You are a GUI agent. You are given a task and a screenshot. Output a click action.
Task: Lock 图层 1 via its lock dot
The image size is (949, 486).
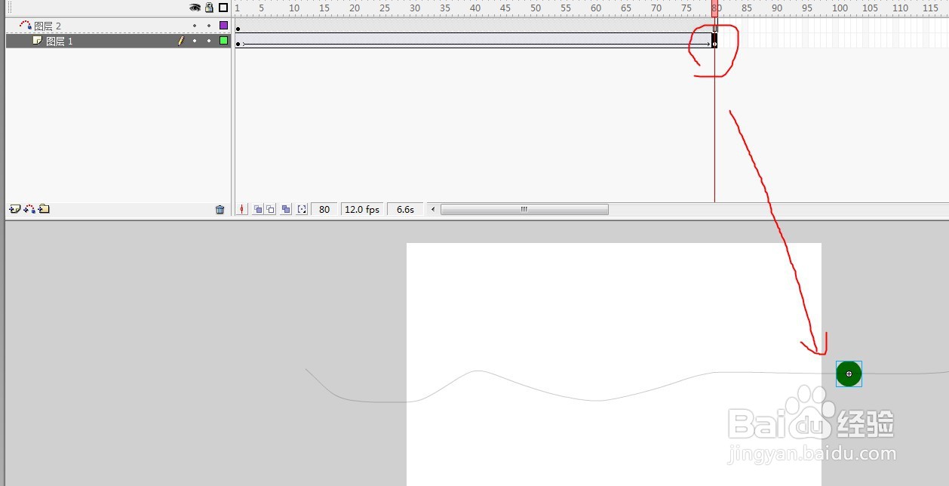[209, 41]
